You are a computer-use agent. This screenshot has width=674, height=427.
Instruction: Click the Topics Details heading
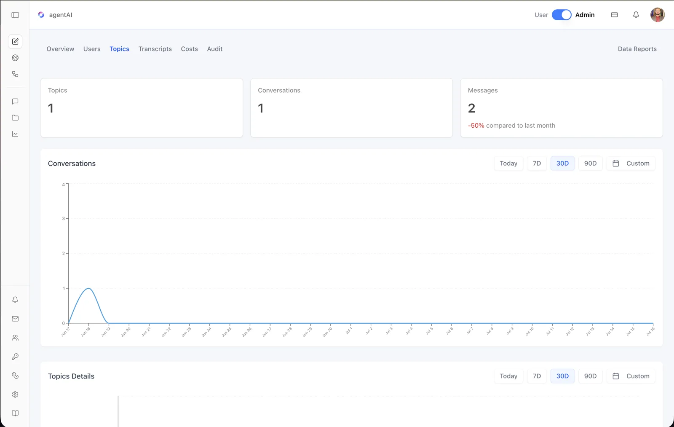(x=71, y=376)
